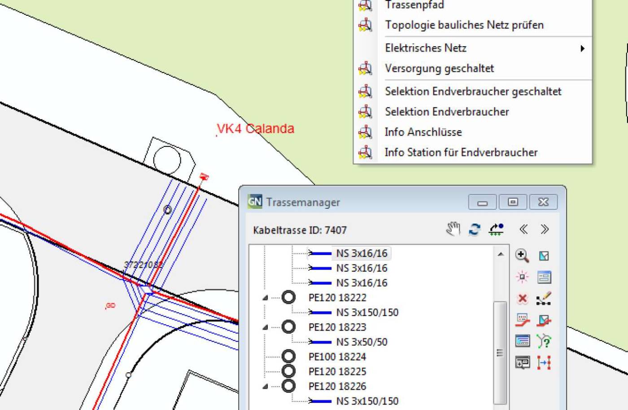This screenshot has height=410, width=628.
Task: Click the blue refresh arrows icon
Action: [x=475, y=229]
